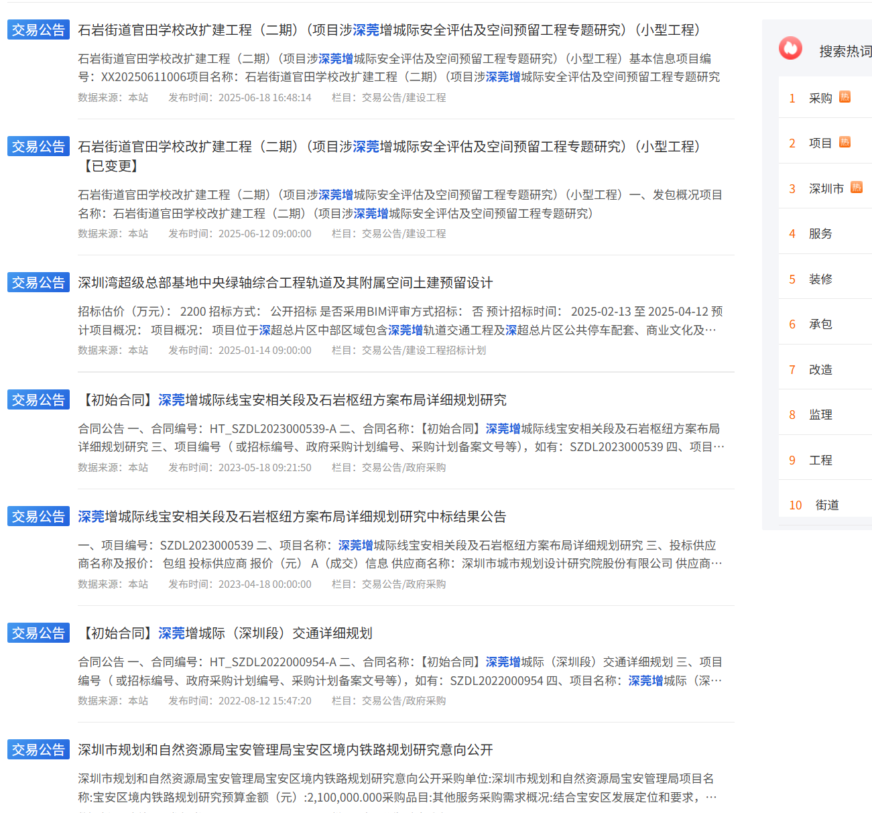This screenshot has width=872, height=813.
Task: Click summary starting 一、项目编号：SZDL2023000539
Action: pos(401,554)
